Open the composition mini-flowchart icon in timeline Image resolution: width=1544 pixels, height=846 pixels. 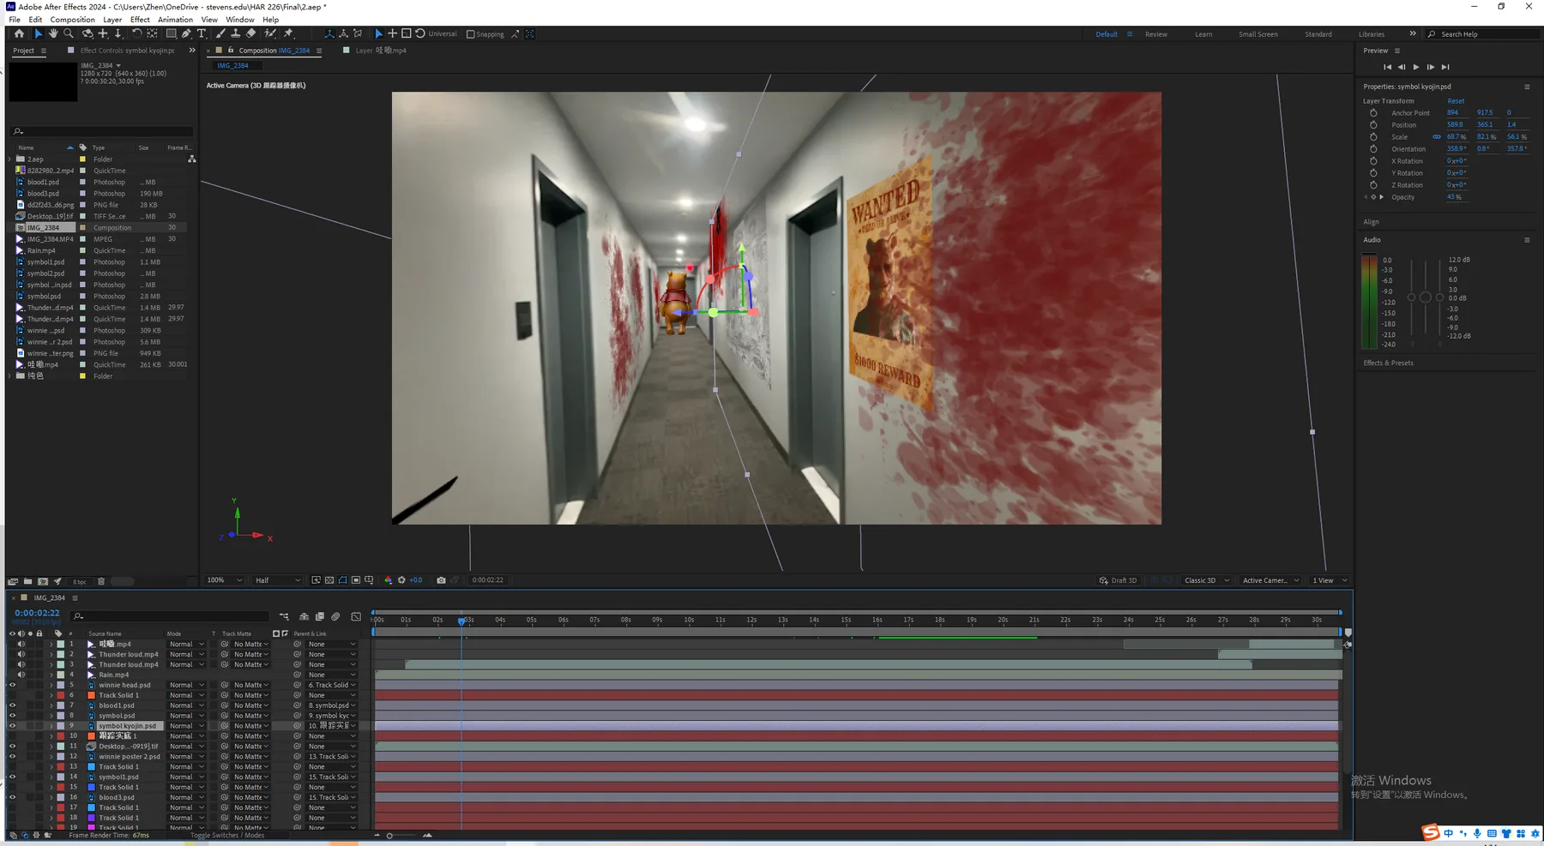[x=284, y=616]
